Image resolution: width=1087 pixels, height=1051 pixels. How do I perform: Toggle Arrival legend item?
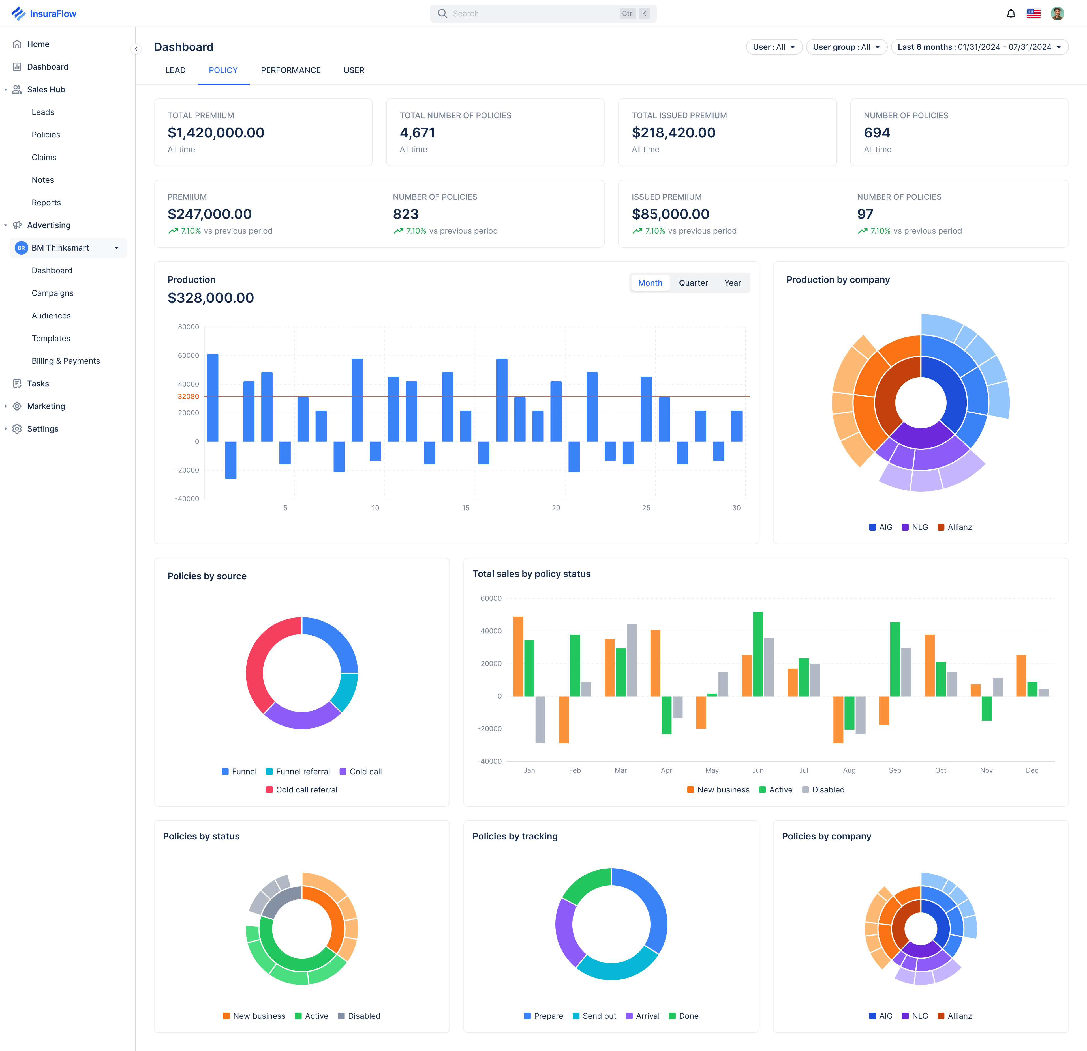[643, 1016]
